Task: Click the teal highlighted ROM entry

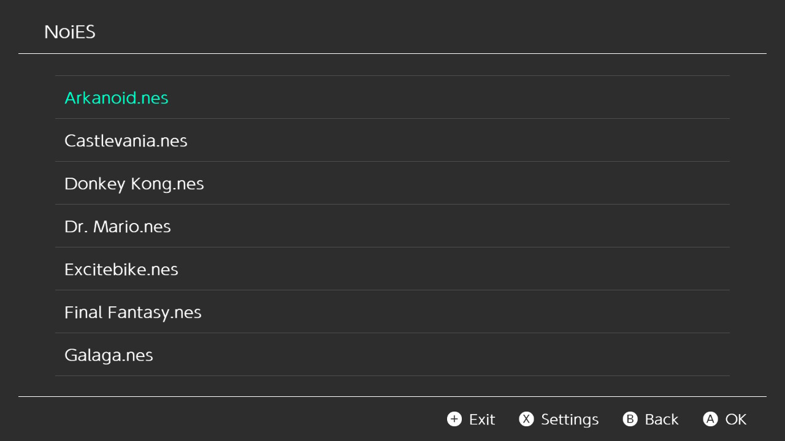Action: (x=117, y=98)
